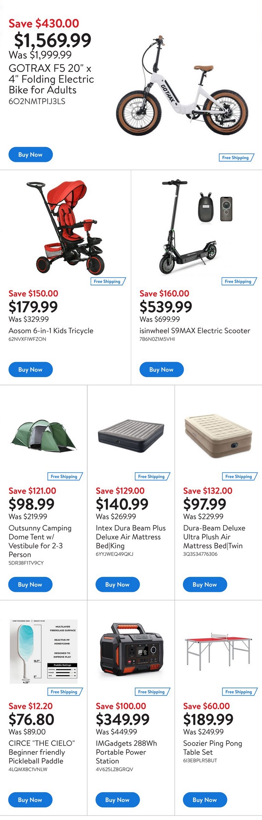This screenshot has height=820, width=262.
Task: Open the isinwheel S9MAX Electric Scooter title
Action: pos(195,330)
